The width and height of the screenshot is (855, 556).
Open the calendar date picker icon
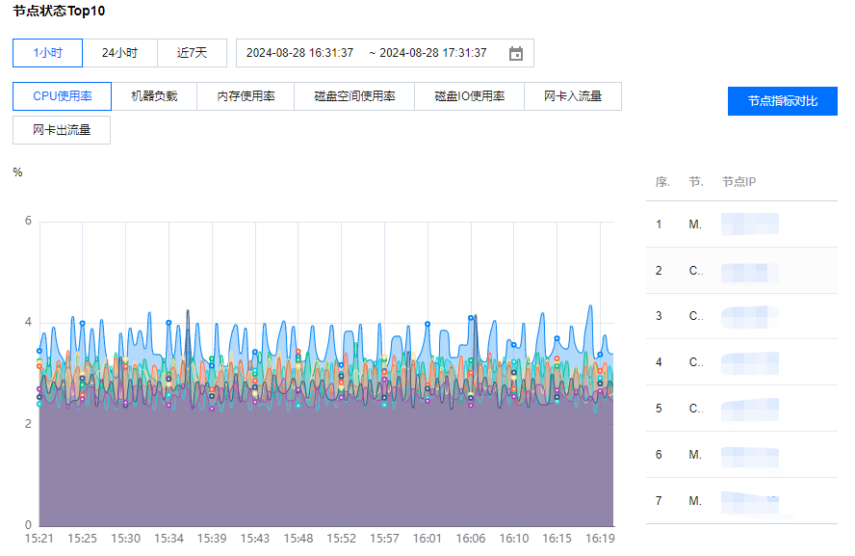[516, 54]
